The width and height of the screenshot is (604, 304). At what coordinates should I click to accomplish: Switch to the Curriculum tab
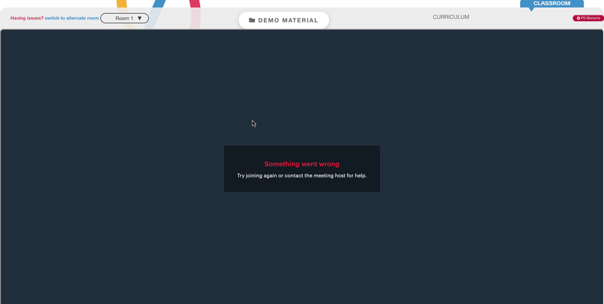451,17
